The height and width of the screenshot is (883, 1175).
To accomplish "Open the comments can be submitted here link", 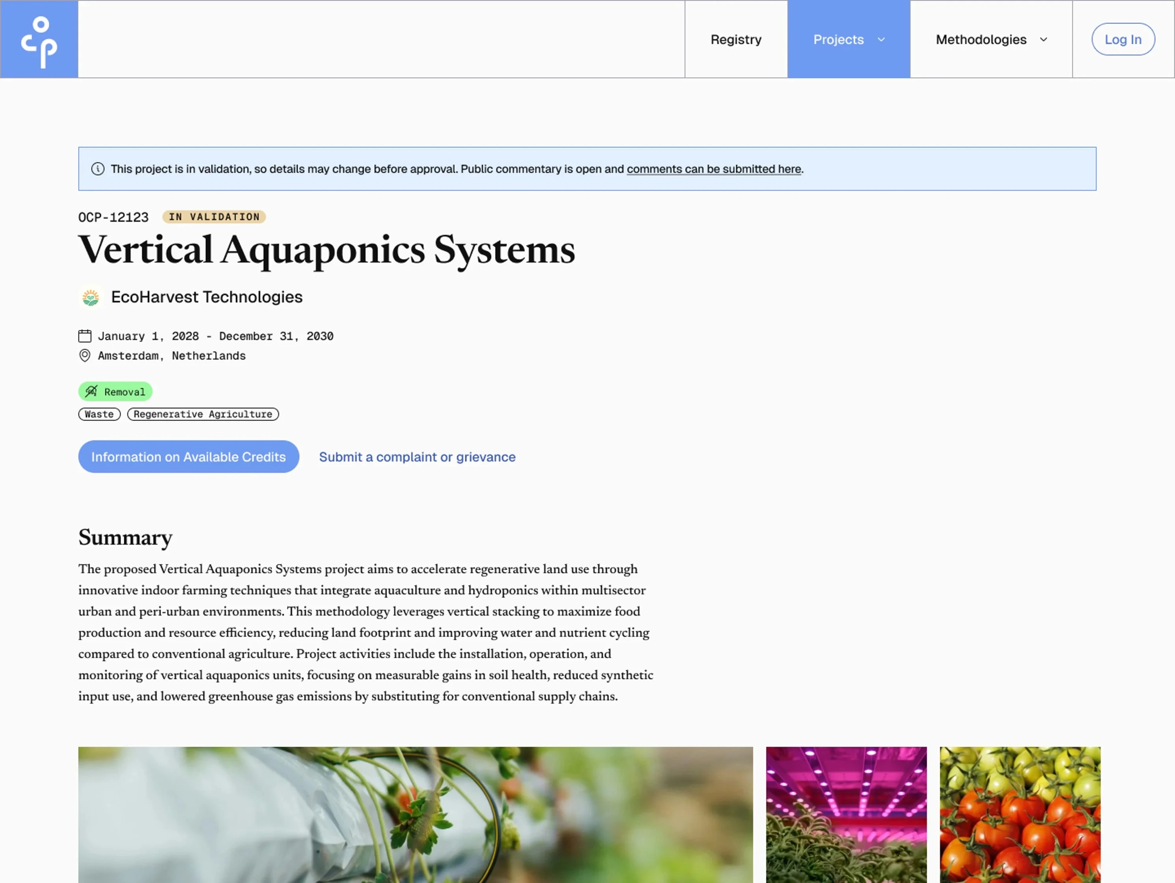I will coord(713,169).
